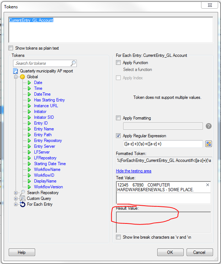
Task: Click the For Each Entry loop icon
Action: pyautogui.click(x=22, y=204)
